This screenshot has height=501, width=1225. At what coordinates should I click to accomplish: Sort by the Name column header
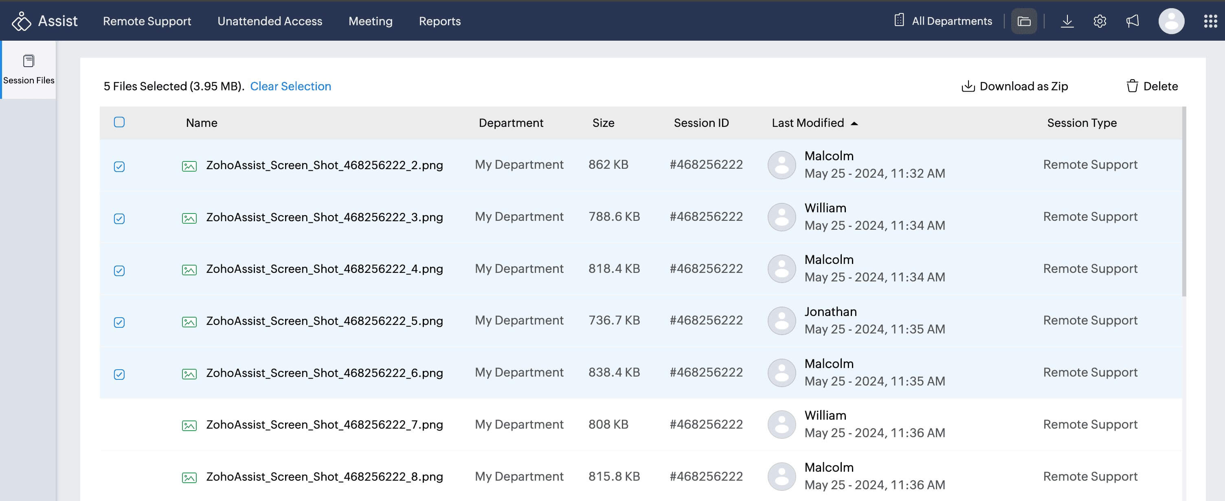[202, 122]
